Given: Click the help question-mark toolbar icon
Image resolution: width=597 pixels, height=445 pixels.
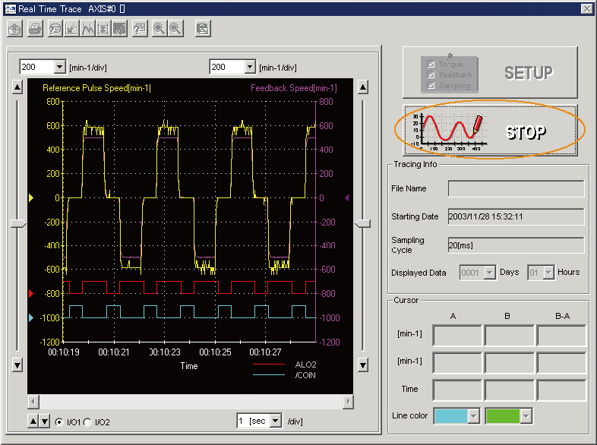Looking at the screenshot, I should 140,29.
